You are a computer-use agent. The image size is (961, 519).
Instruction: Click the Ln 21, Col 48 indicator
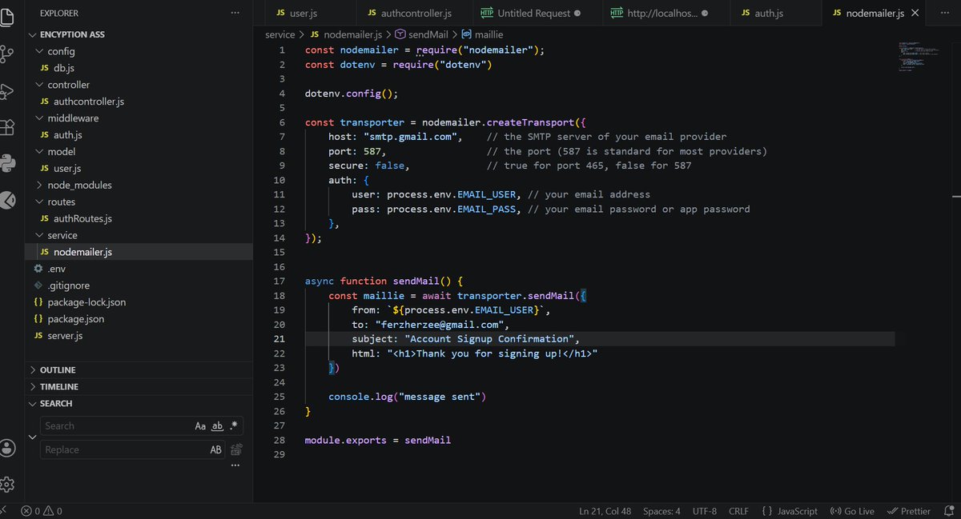[605, 511]
